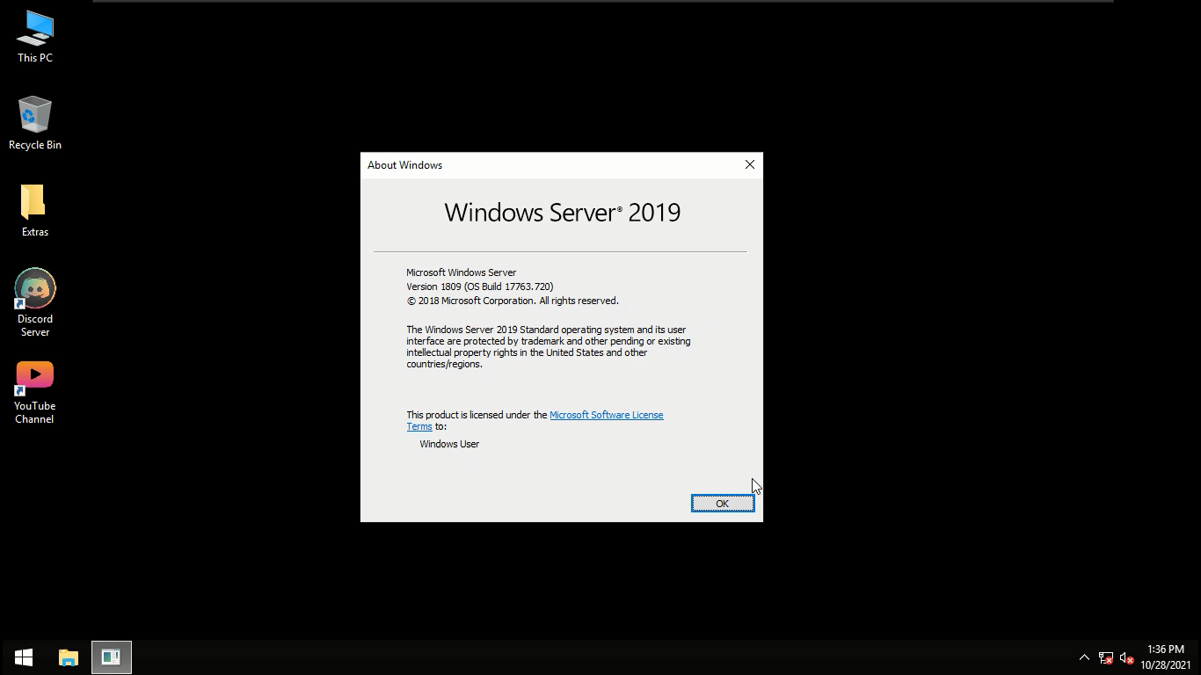Open the network status tray icon
Viewport: 1201px width, 675px height.
(1106, 657)
